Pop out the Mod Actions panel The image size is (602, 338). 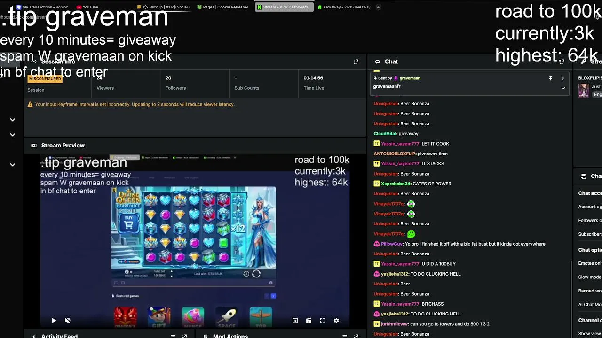click(x=356, y=336)
